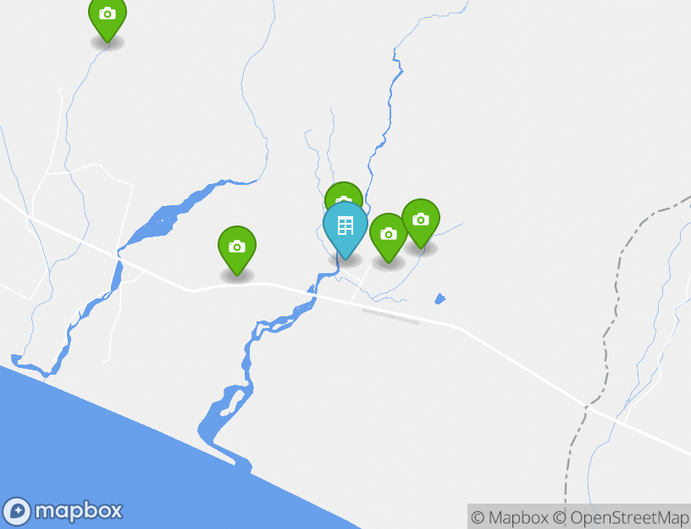
Task: Open the blue building marker
Action: tap(345, 230)
